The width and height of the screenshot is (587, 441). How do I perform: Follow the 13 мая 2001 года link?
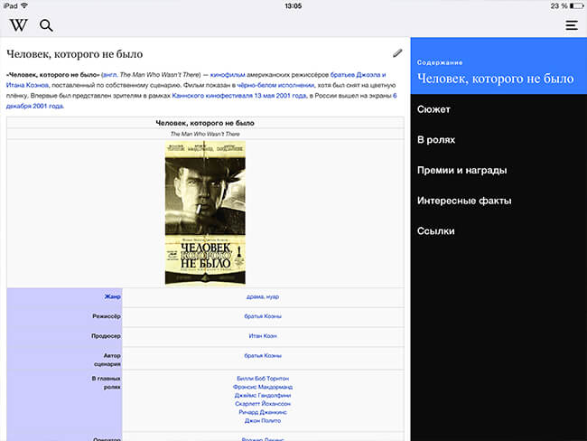point(280,96)
